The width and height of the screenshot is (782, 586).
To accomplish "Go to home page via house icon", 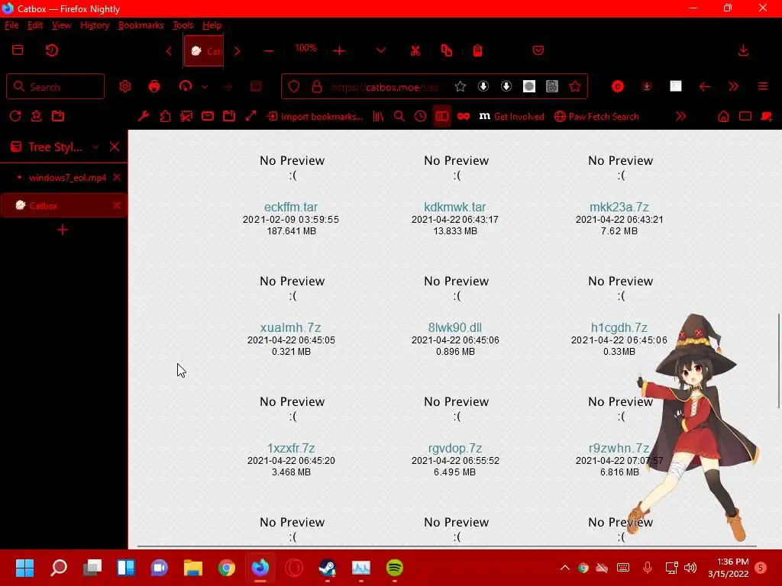I will [723, 116].
